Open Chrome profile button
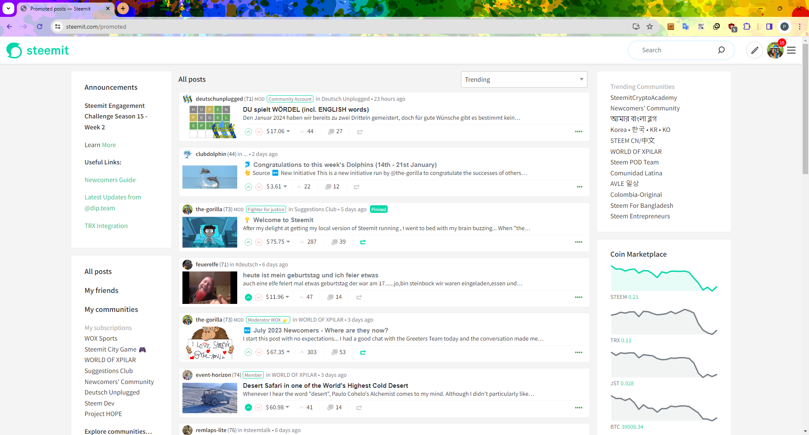Viewport: 809px width, 435px height. tap(784, 27)
